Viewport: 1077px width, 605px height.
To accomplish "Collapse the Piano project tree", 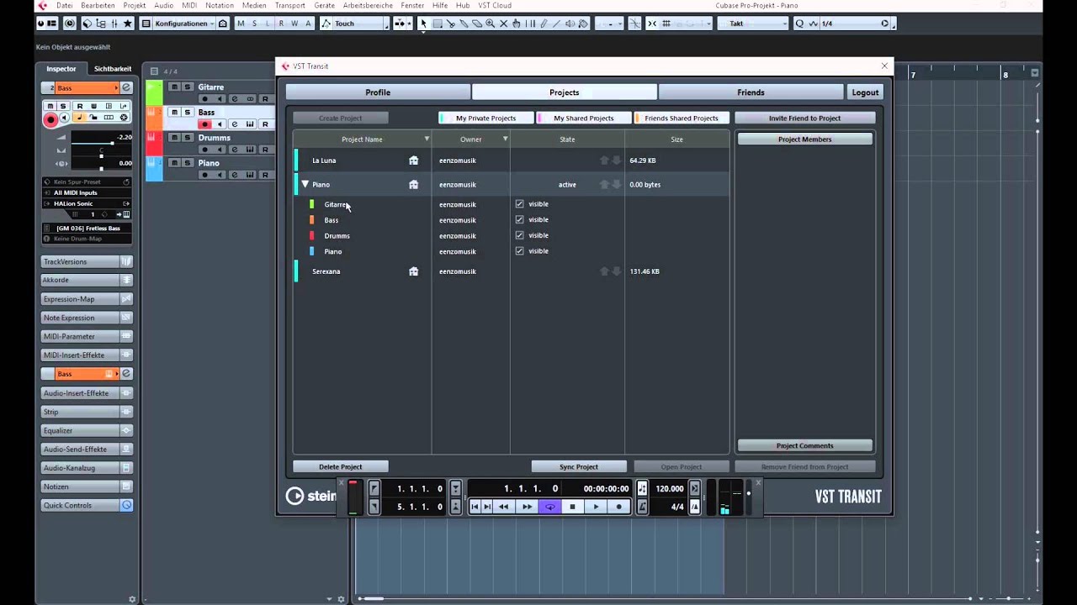I will (305, 184).
